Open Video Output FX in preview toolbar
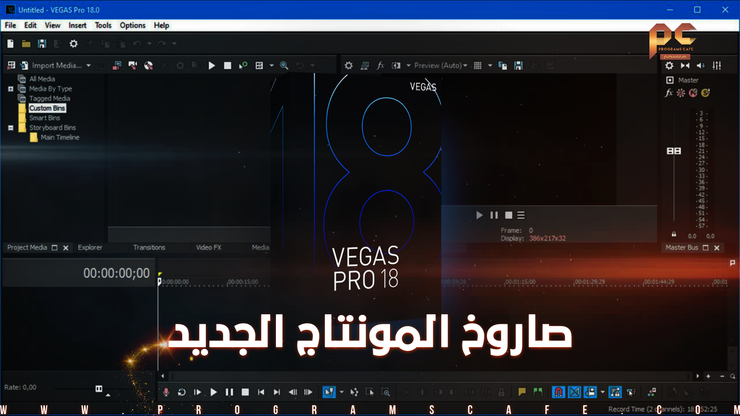Viewport: 740px width, 416px height. pyautogui.click(x=380, y=65)
